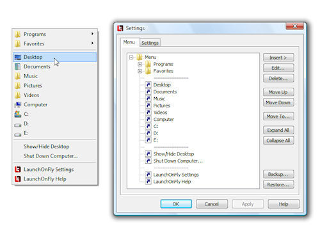Click the Programs folder icon in popup menu
Screen dimensions: 320x240
18,34
